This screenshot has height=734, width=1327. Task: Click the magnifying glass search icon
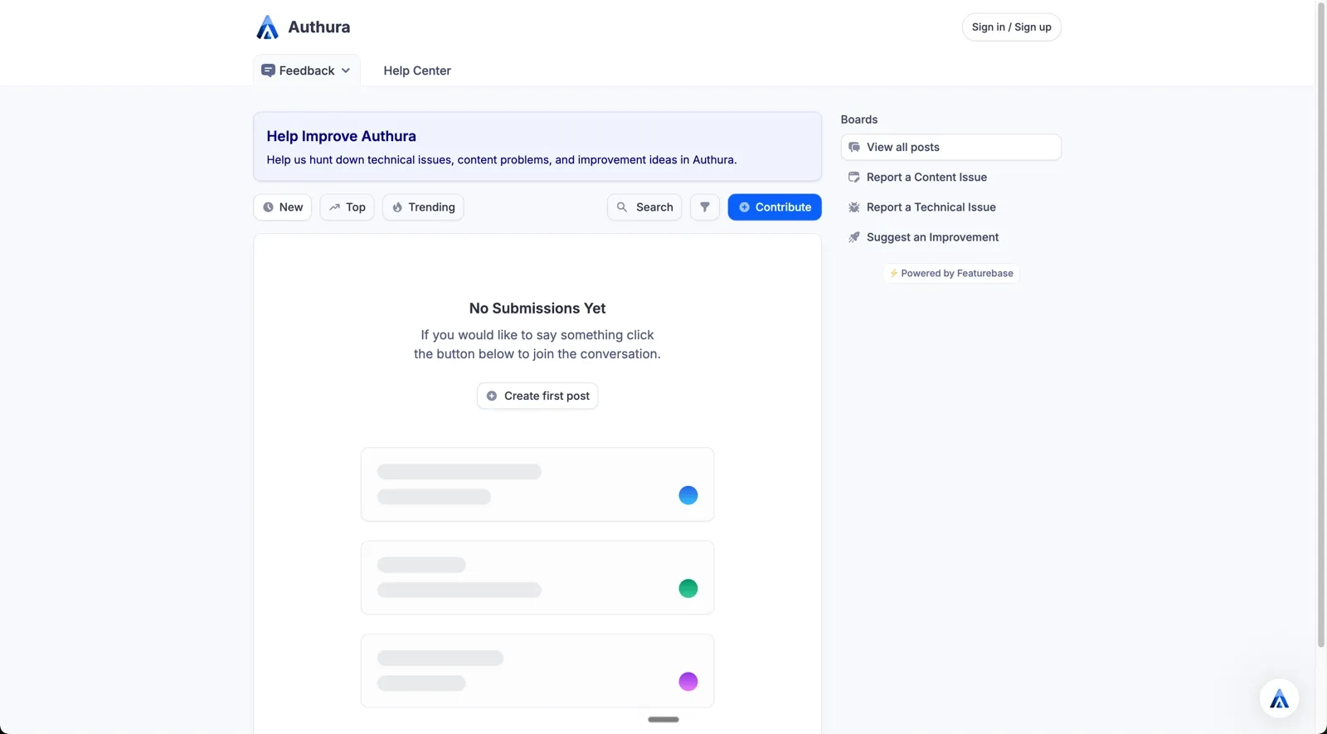622,207
